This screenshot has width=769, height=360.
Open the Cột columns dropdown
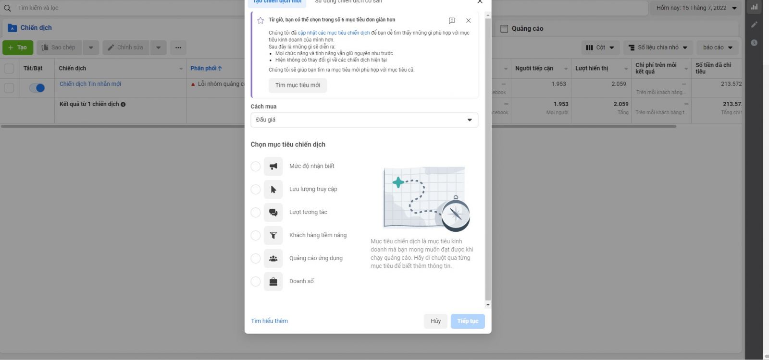tap(600, 48)
